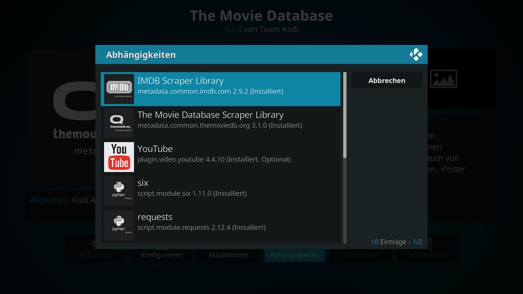The image size is (523, 294).
Task: Click script.module.six 1.11.0 text
Action: (x=192, y=193)
